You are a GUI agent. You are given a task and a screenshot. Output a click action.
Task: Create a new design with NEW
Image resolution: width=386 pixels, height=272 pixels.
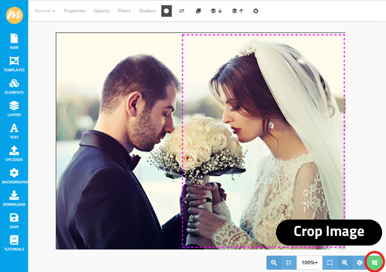click(x=14, y=41)
